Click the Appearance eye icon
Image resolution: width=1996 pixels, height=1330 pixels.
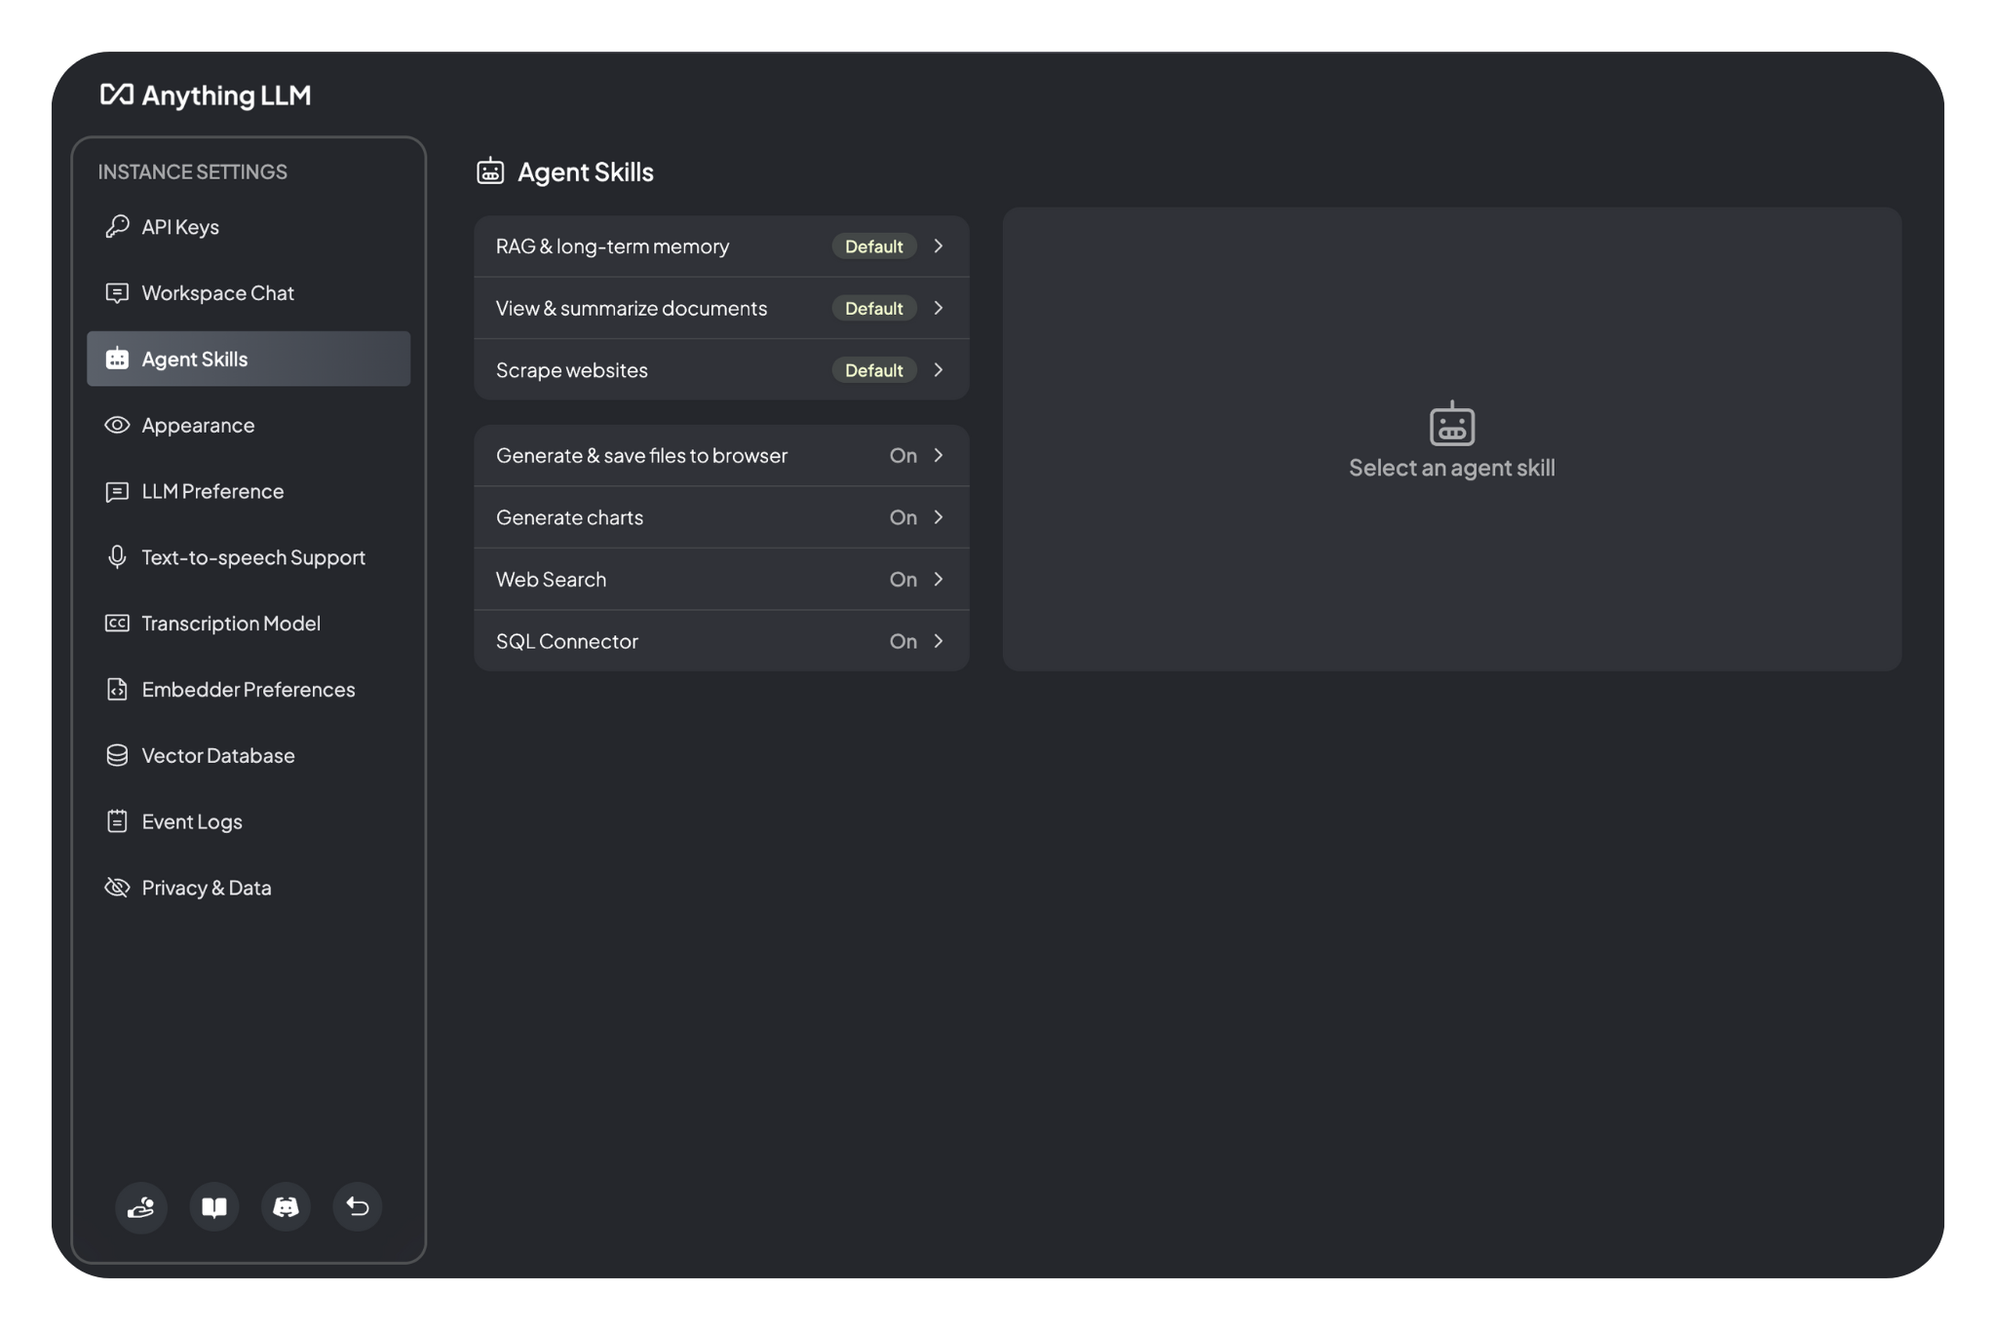coord(117,425)
